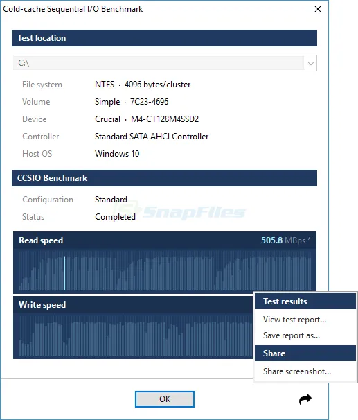Image resolution: width=358 pixels, height=420 pixels.
Task: Click the CCSIO Benchmark section header
Action: coord(164,178)
